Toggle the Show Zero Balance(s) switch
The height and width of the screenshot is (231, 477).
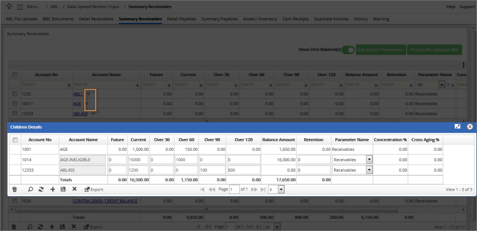(x=348, y=50)
